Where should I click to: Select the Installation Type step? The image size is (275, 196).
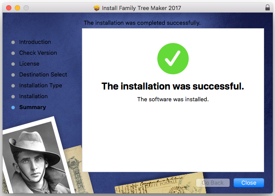(x=41, y=86)
